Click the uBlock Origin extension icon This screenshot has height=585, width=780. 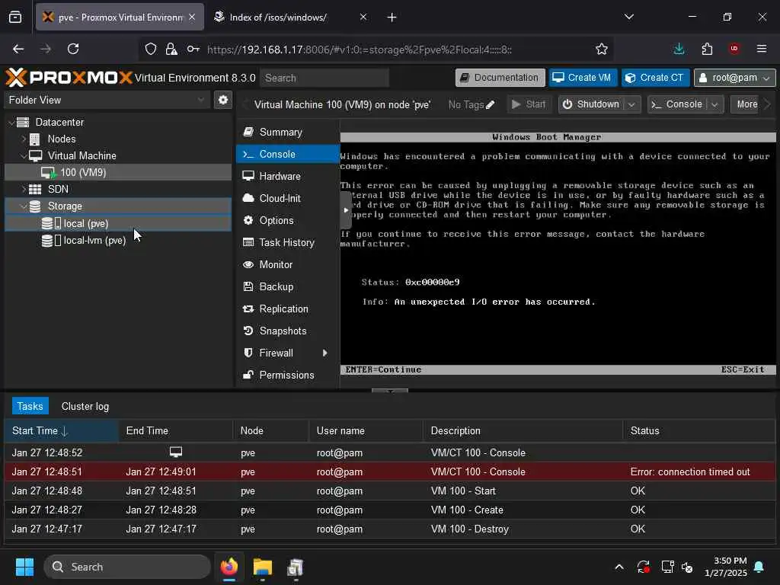pos(734,49)
